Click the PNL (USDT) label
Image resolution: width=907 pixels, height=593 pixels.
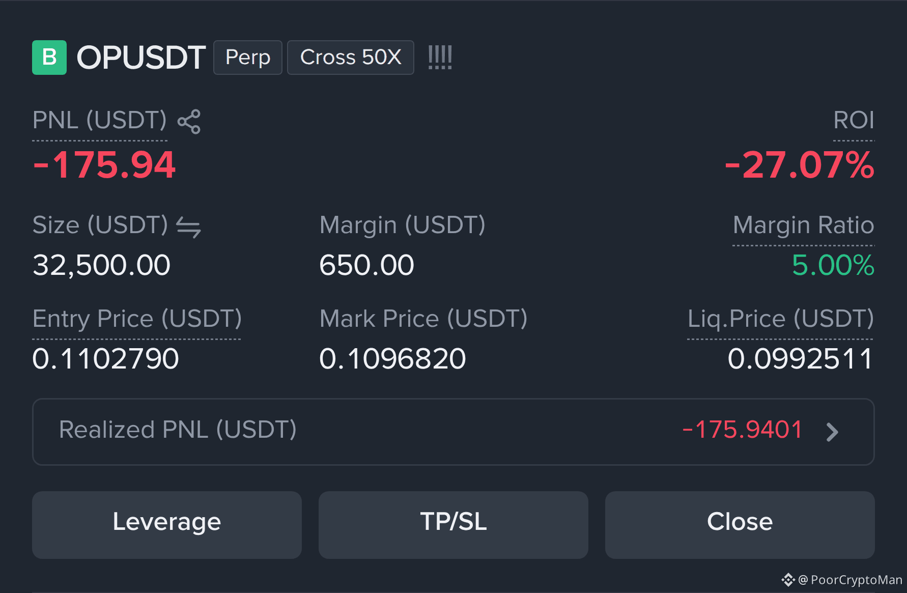pyautogui.click(x=100, y=121)
